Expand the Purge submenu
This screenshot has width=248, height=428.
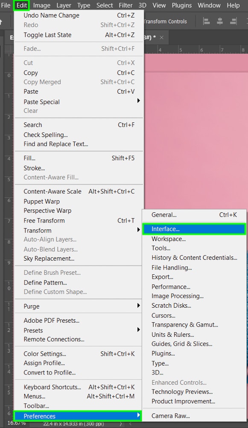[x=139, y=306]
